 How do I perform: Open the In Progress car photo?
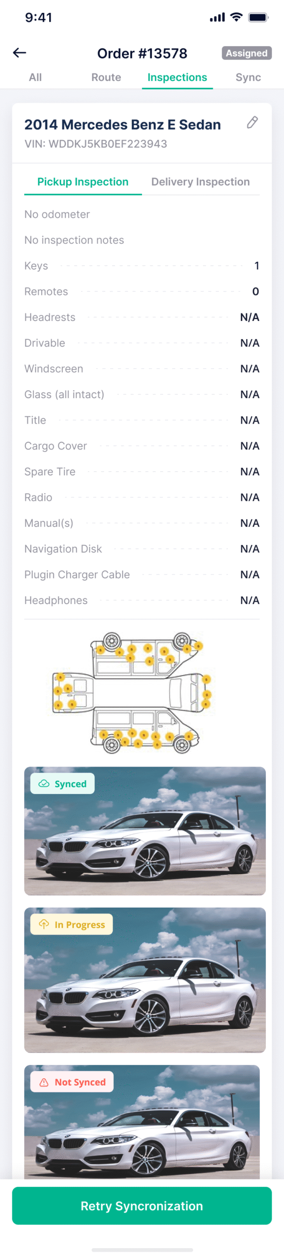pyautogui.click(x=145, y=980)
